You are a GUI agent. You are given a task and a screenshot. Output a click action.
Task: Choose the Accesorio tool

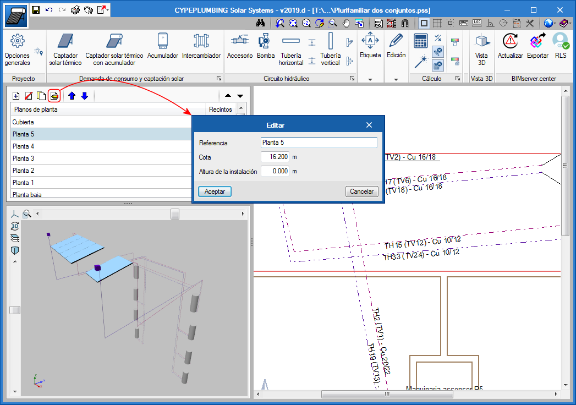pyautogui.click(x=240, y=46)
